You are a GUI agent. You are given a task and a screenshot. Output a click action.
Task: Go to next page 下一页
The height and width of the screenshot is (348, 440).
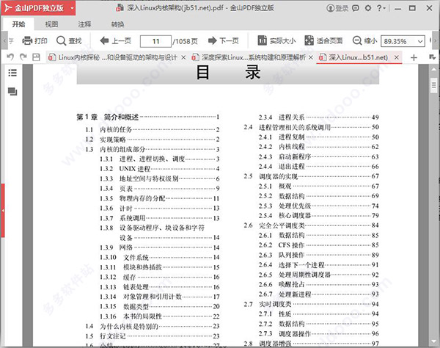224,41
